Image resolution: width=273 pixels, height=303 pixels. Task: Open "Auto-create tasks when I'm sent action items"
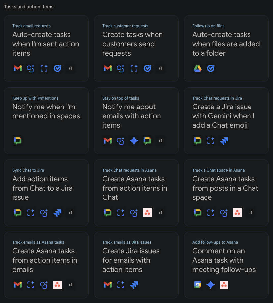click(x=46, y=44)
